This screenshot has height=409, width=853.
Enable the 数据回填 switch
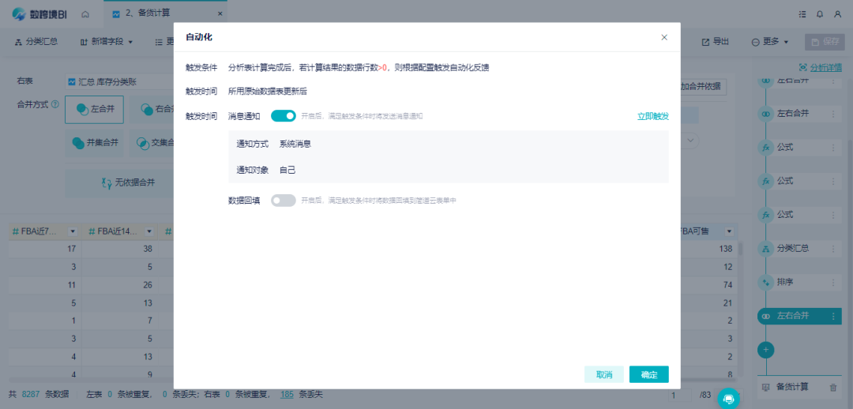tap(284, 201)
